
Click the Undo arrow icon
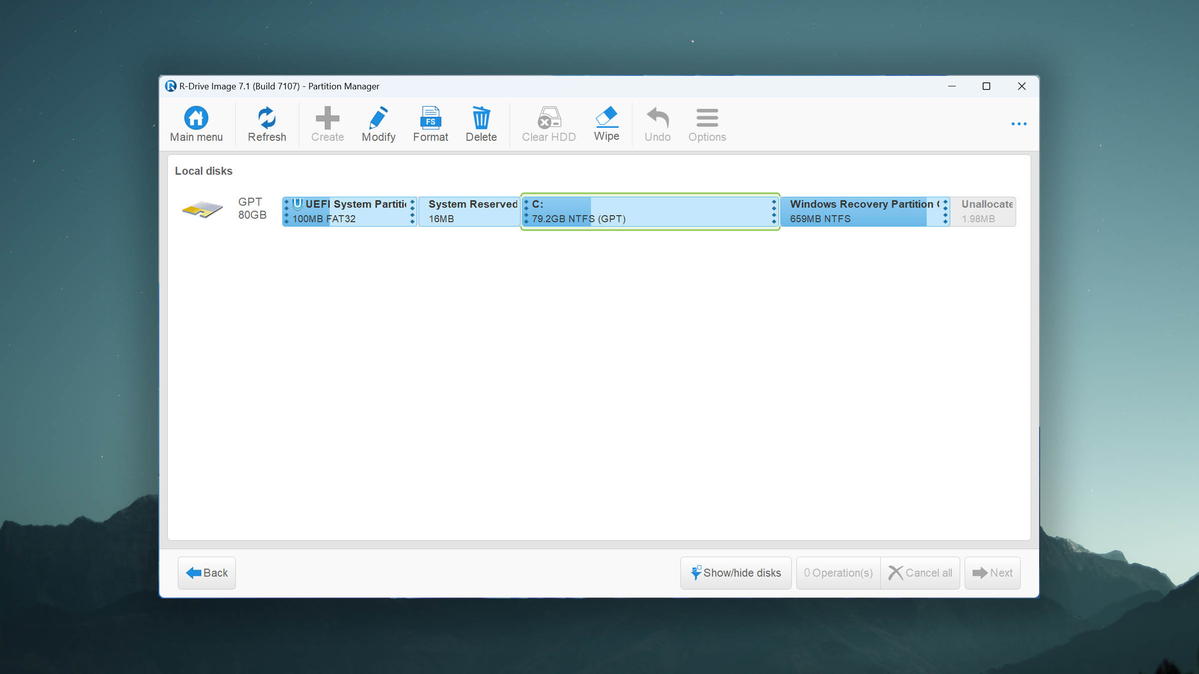(x=657, y=119)
